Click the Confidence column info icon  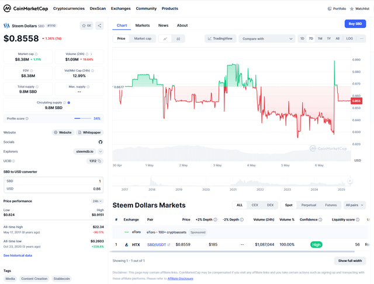320,220
